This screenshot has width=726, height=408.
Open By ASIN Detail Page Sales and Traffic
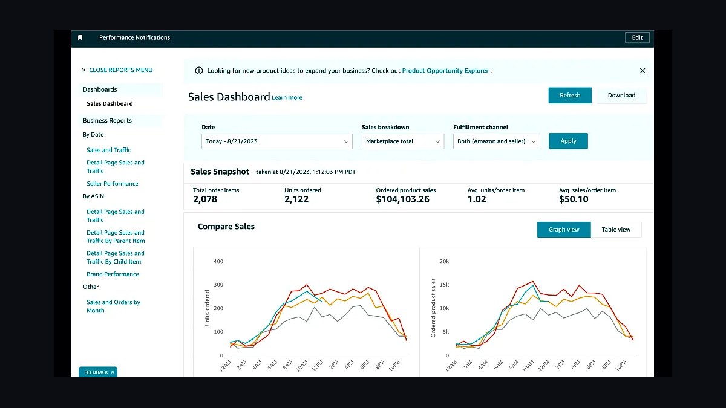click(x=116, y=216)
